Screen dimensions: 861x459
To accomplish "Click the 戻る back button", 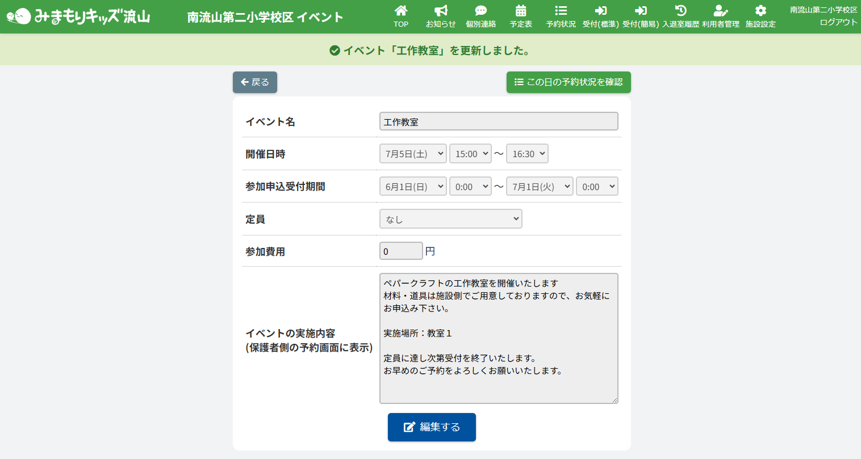I will (255, 82).
